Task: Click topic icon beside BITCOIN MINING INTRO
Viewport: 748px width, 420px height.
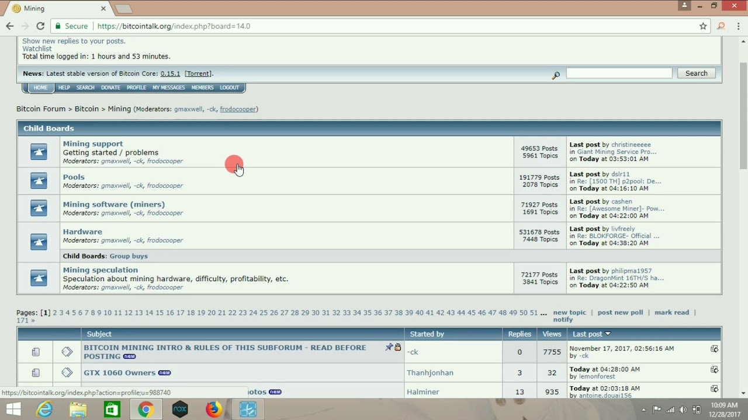Action: [67, 351]
